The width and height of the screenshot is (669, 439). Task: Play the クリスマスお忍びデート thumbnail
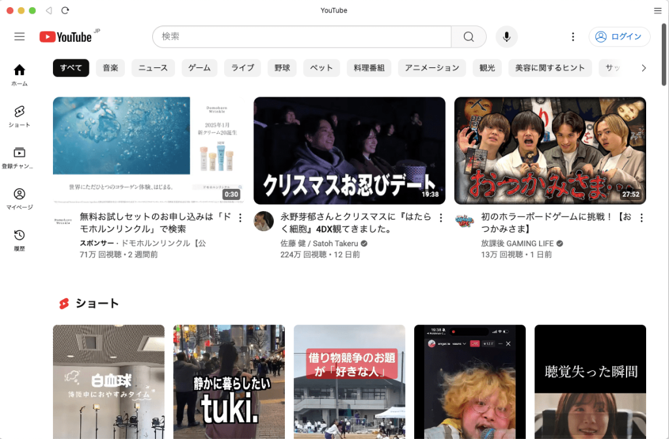(350, 151)
